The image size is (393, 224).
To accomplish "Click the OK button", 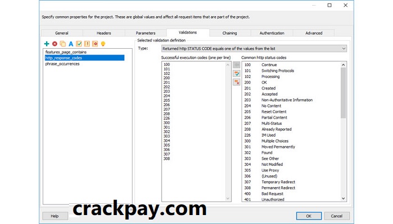I will pyautogui.click(x=309, y=216).
